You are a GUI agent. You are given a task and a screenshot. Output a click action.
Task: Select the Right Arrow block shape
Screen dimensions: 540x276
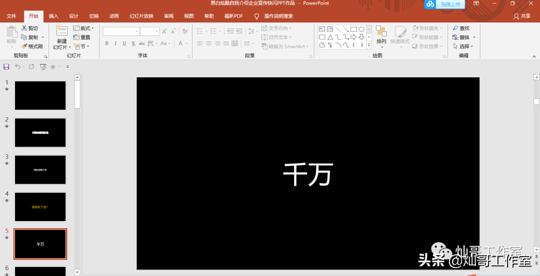click(353, 37)
